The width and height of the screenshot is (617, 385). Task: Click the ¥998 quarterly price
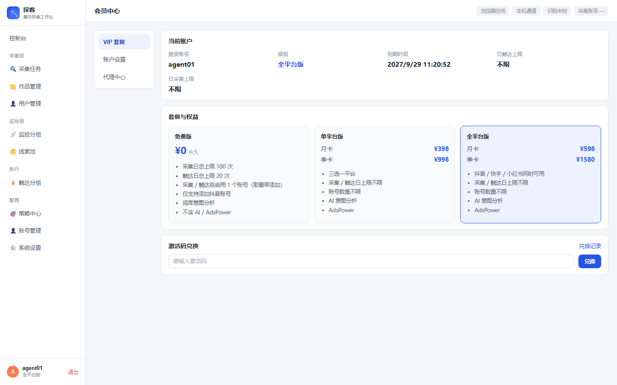[441, 160]
